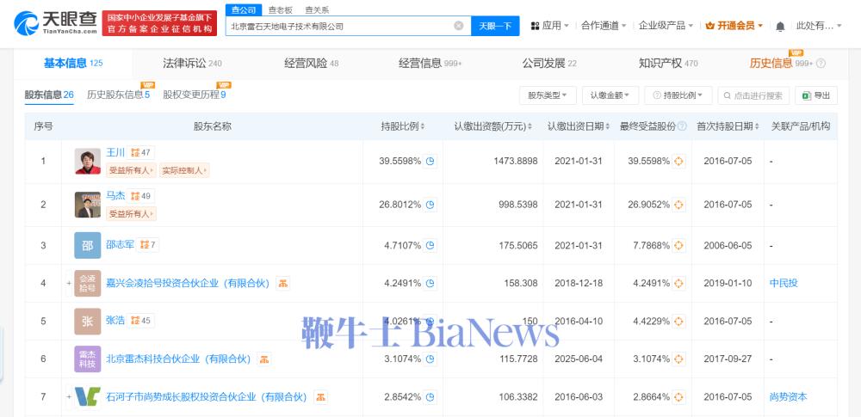861x417 pixels.
Task: Click the 受益所有人 tag under 王川
Action: click(x=131, y=170)
